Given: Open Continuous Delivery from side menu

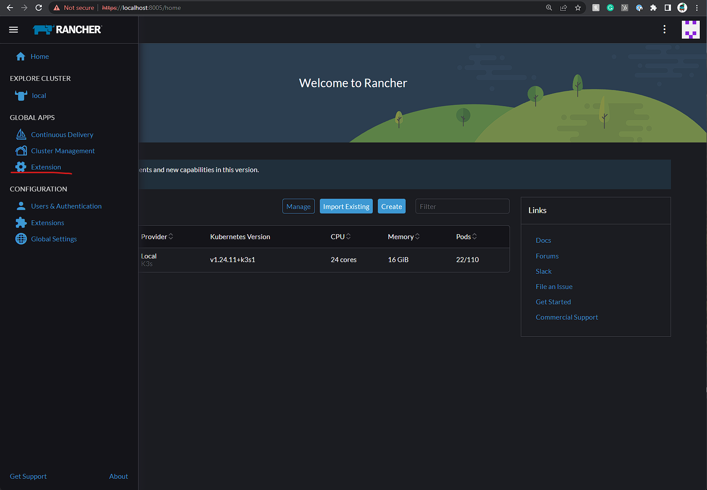Looking at the screenshot, I should (x=62, y=134).
